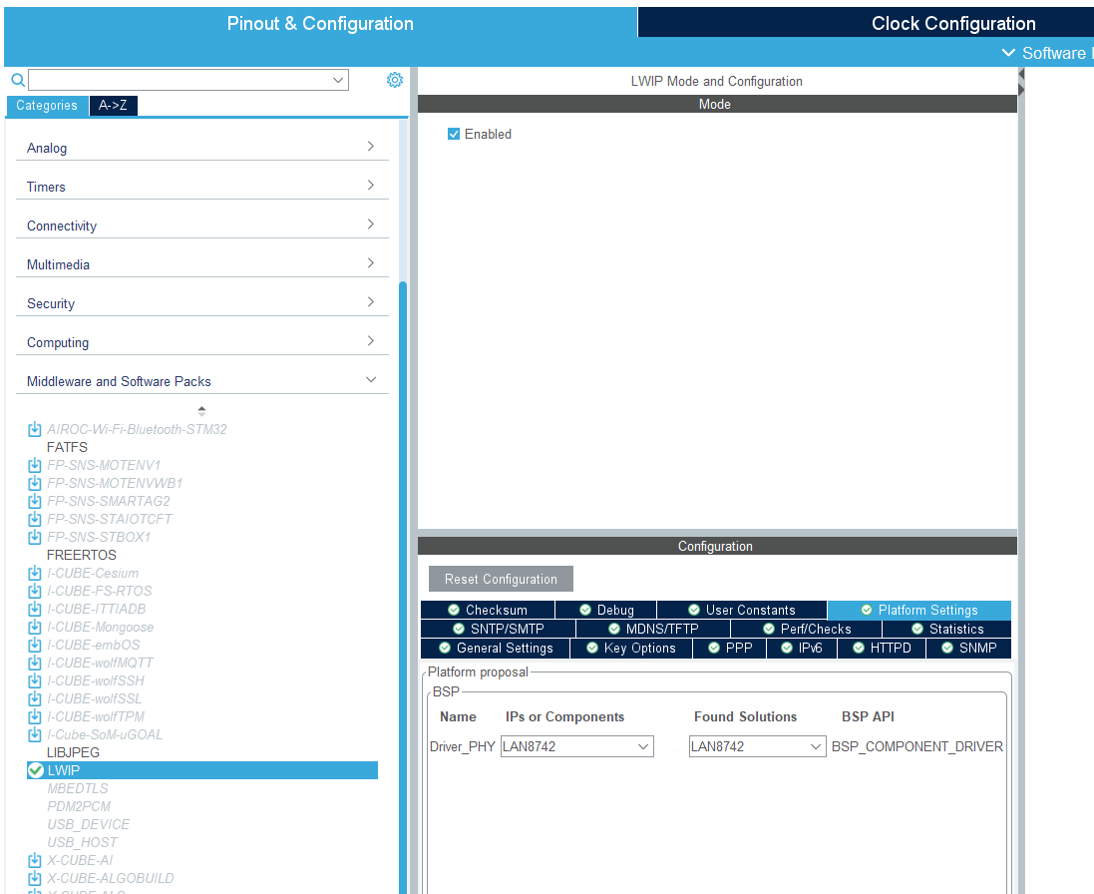
Task: Click download icon beside I-CUBE-Cesium
Action: (x=35, y=574)
